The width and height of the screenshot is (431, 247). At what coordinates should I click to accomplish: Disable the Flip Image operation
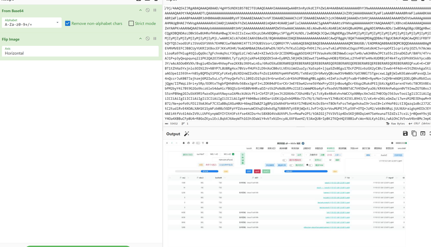tap(147, 39)
